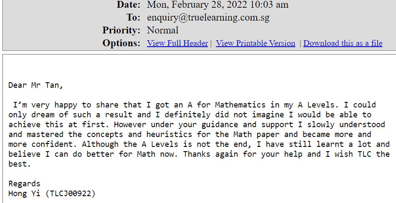Click the Options field label
Screen dimensions: 396x203
121,43
